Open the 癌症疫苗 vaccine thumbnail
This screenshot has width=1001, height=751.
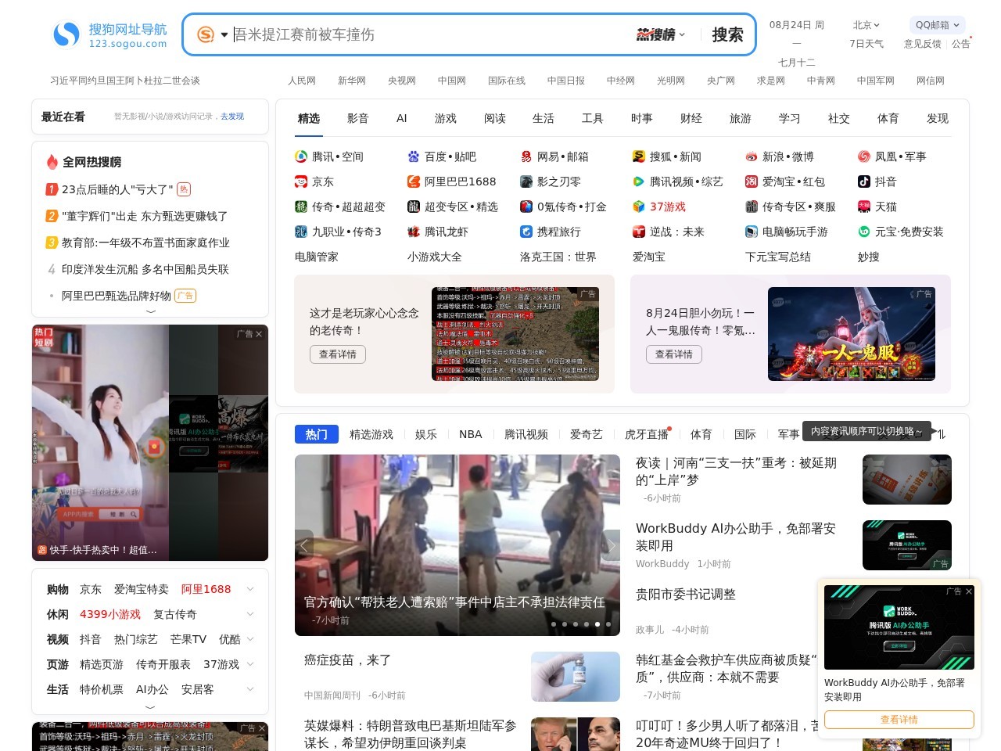point(576,677)
